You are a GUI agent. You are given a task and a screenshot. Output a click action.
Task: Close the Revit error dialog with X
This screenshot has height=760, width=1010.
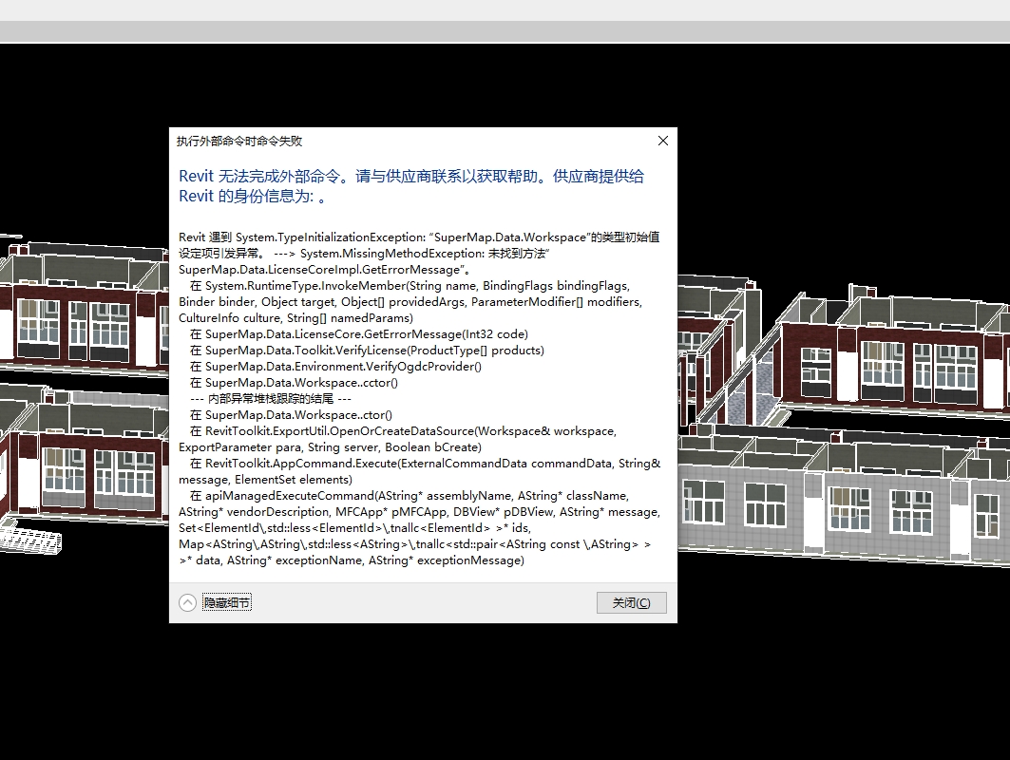663,141
